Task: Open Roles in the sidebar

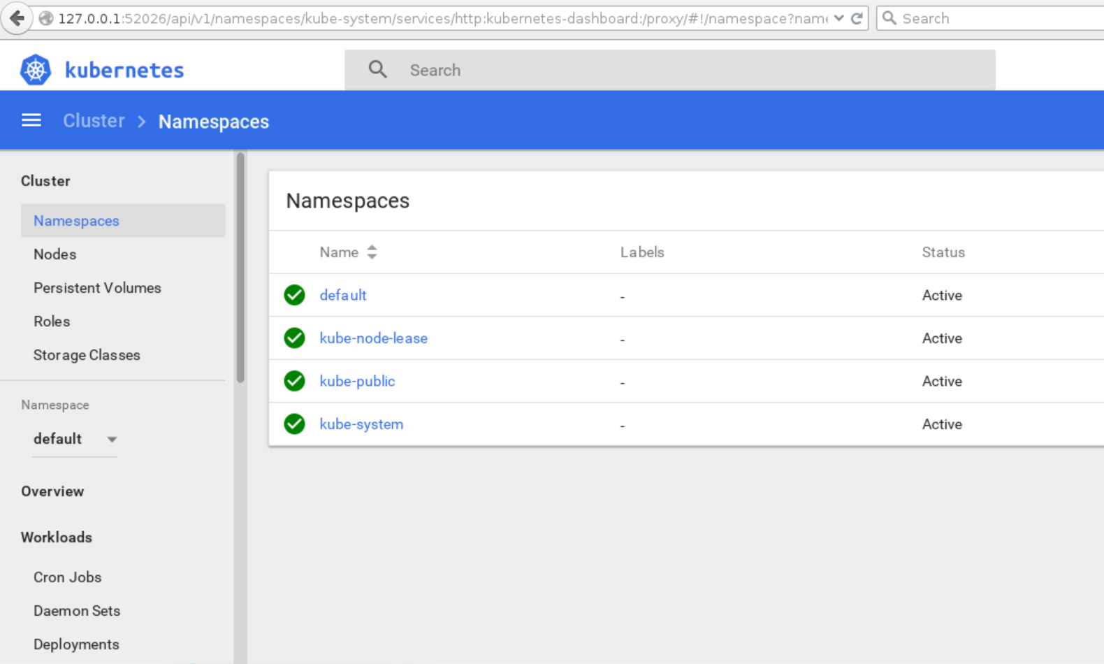Action: (x=52, y=322)
